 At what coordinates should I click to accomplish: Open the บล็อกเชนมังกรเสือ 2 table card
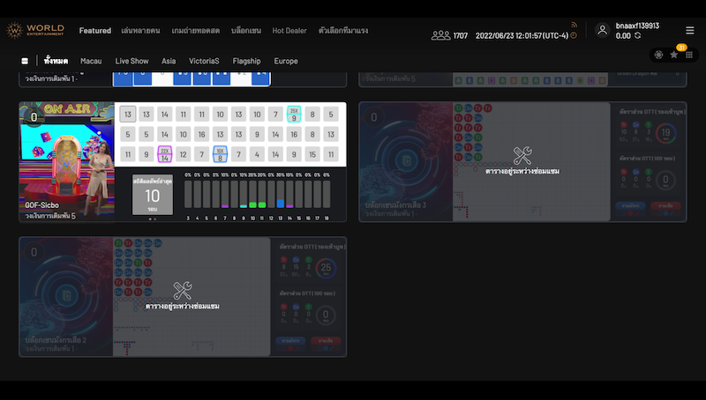click(183, 297)
